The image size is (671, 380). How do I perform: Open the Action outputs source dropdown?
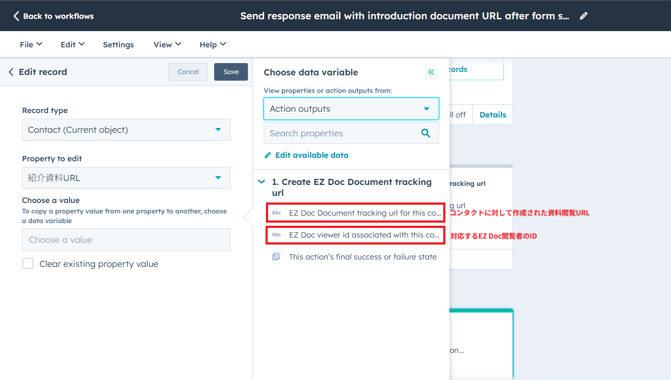351,109
